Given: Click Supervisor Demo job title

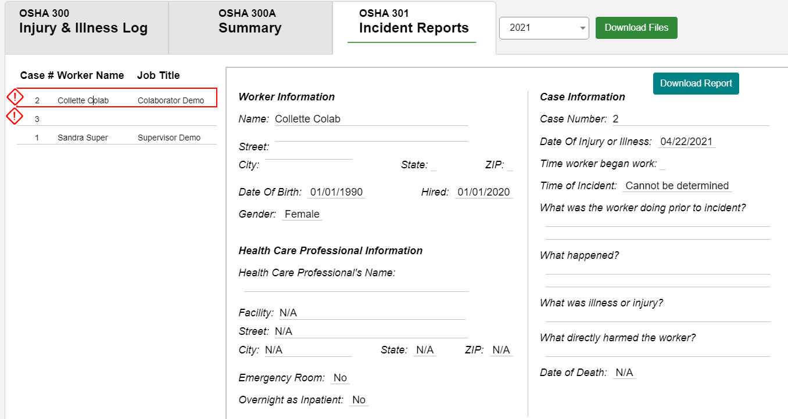Looking at the screenshot, I should pos(169,138).
